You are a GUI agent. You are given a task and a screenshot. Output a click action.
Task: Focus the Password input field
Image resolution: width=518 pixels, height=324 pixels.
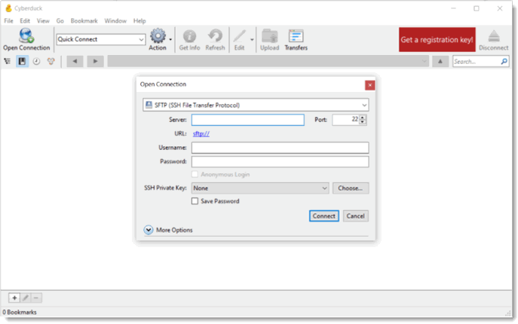coord(280,162)
